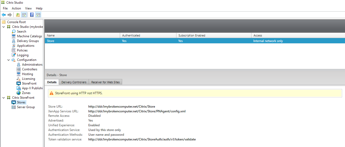Sort stores by the Authenticated column header
The image size is (345, 147).
[x=131, y=35]
